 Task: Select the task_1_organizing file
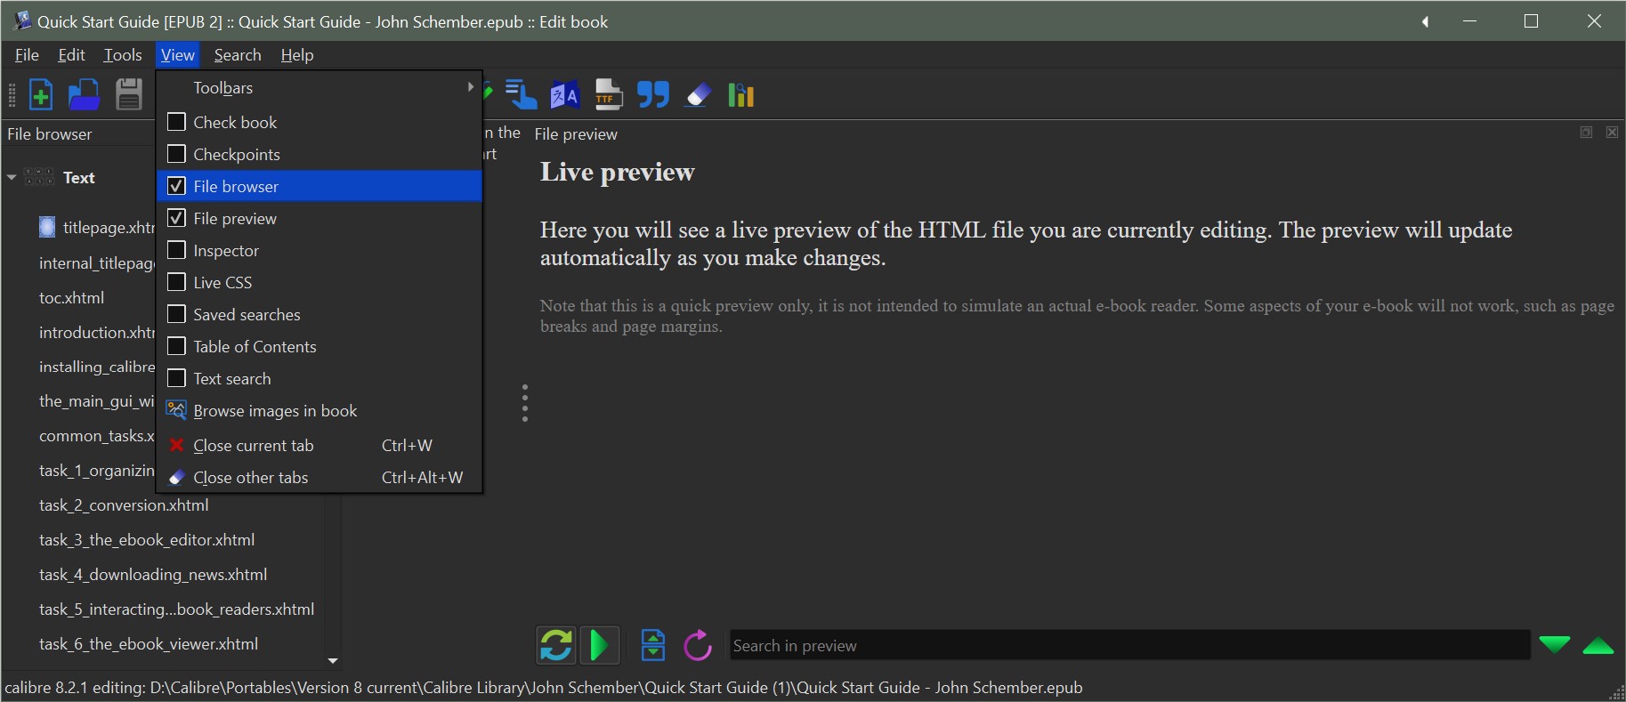[x=96, y=470]
